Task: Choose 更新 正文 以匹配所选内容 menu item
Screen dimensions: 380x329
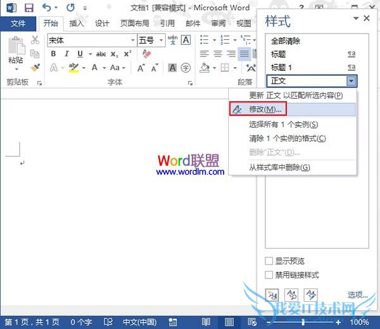Action: click(x=293, y=96)
